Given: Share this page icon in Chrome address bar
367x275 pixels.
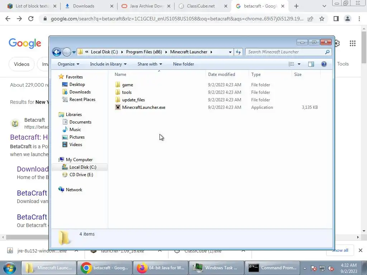Looking at the screenshot, I should 310,19.
